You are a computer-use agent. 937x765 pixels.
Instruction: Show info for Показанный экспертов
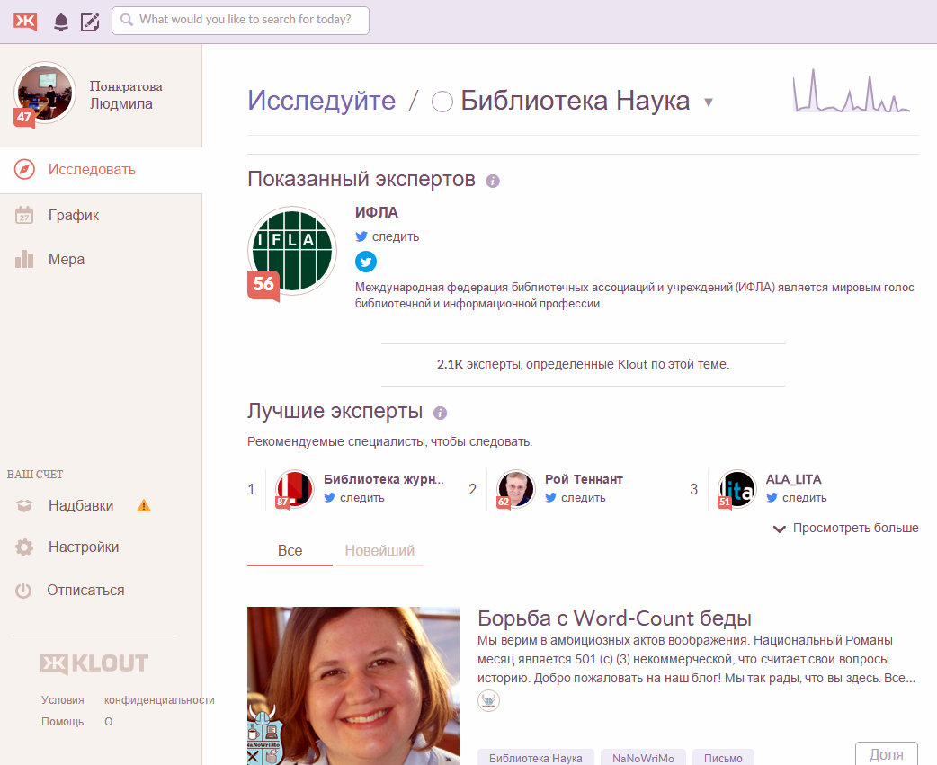pyautogui.click(x=493, y=181)
